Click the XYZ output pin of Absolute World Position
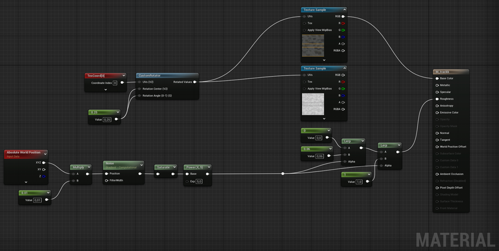 [44, 163]
